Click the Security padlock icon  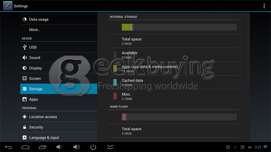tap(25, 127)
